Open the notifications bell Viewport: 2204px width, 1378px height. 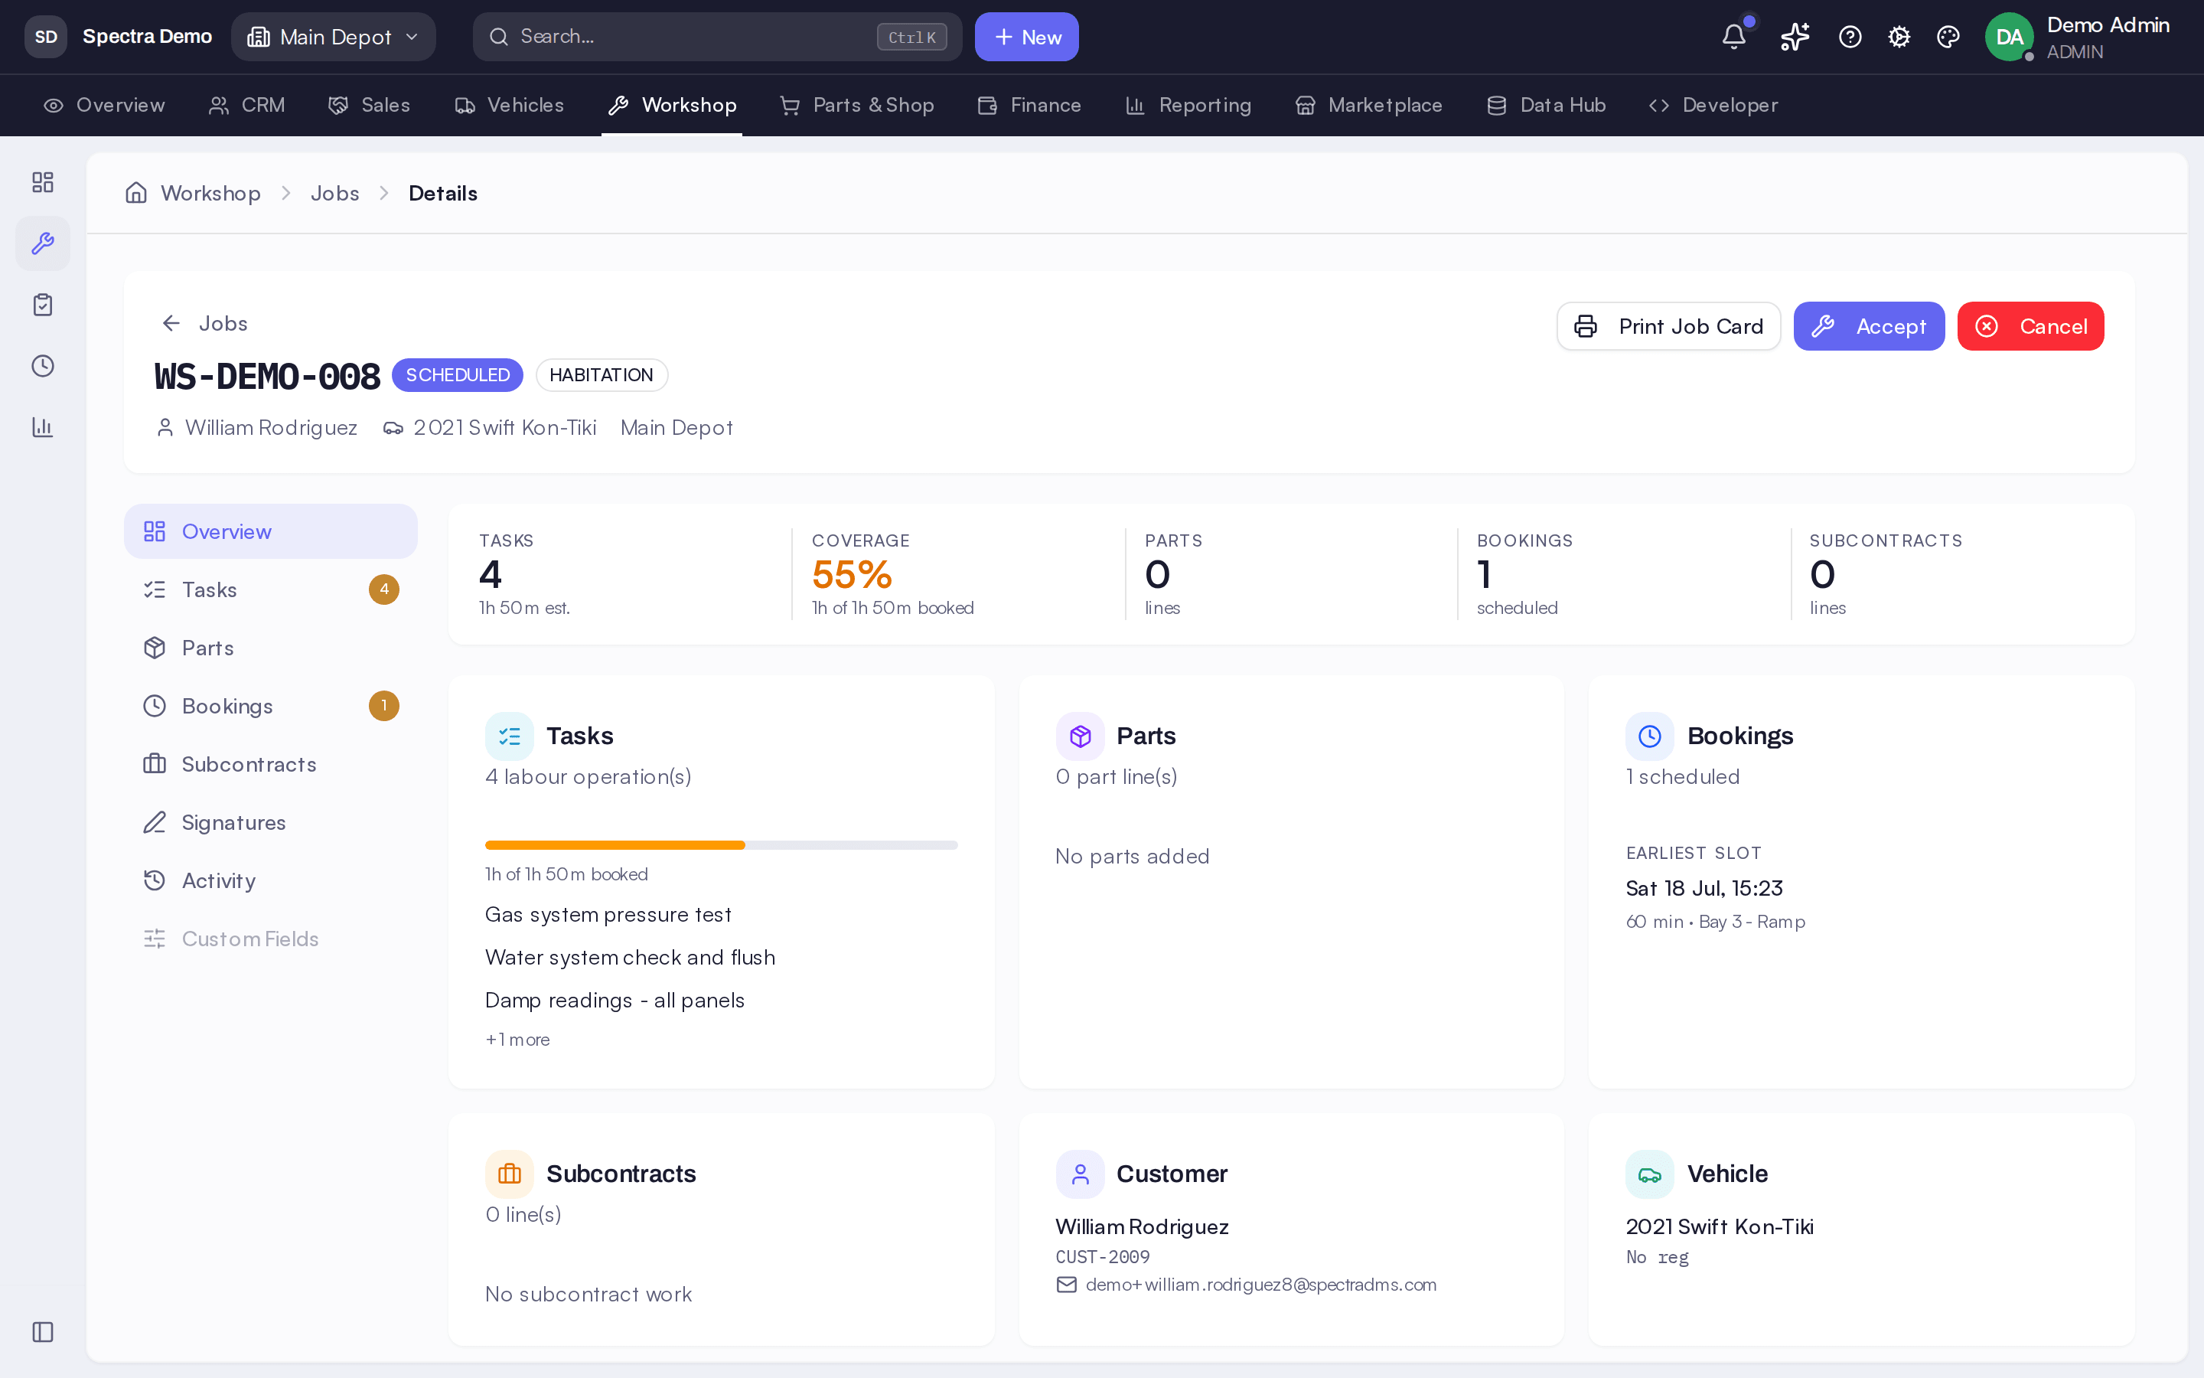[1734, 37]
